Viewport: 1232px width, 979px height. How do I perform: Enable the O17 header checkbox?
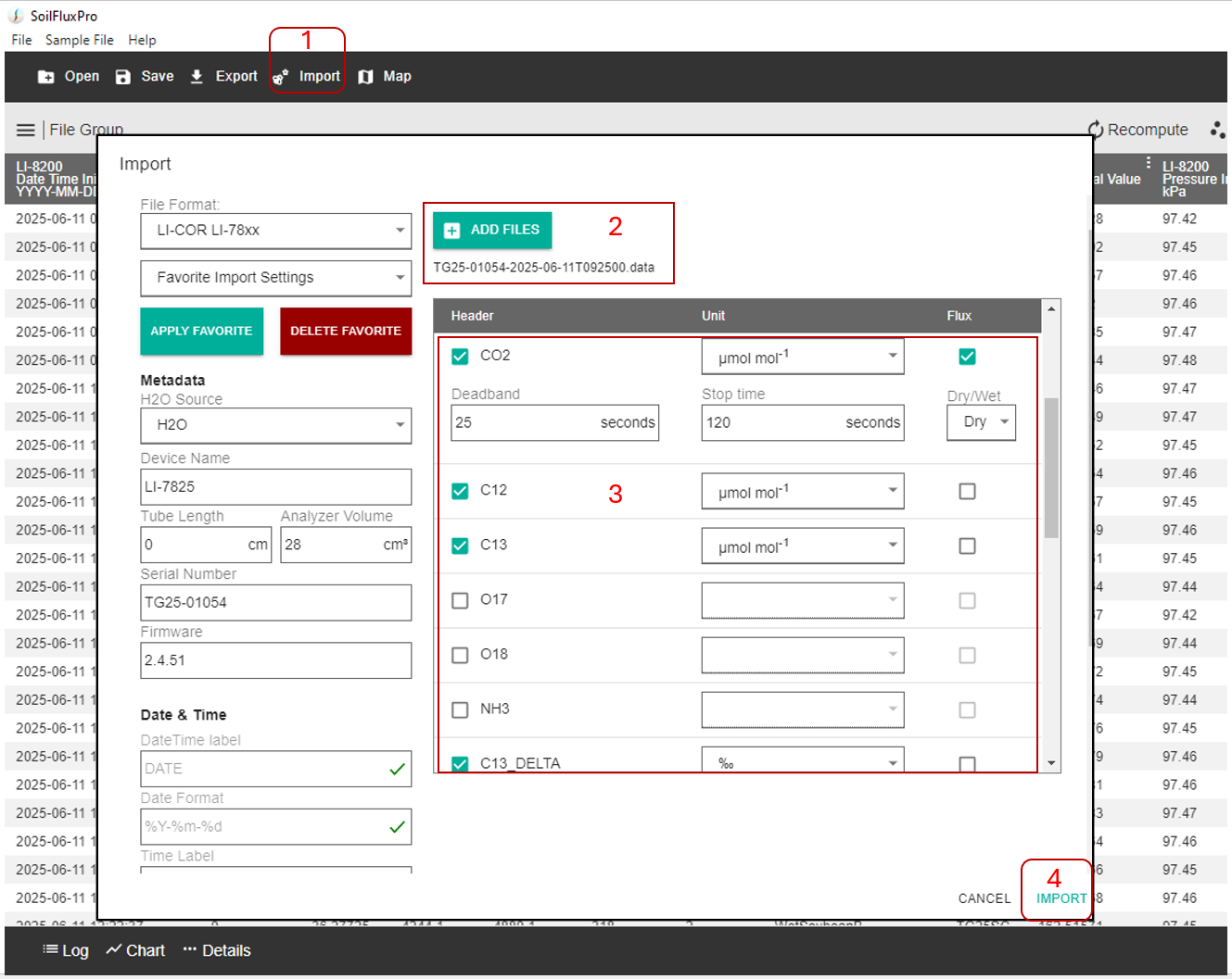pyautogui.click(x=460, y=600)
